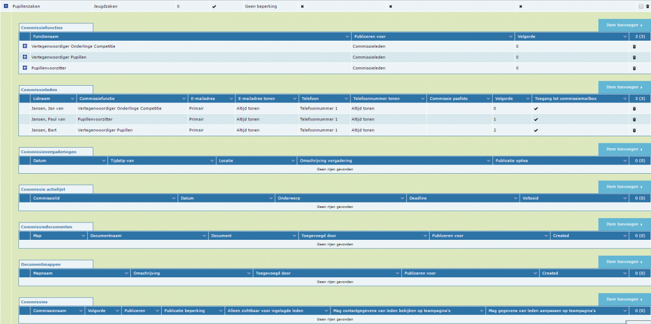The width and height of the screenshot is (651, 324).
Task: Add item to Commissiedocumenten
Action: [x=624, y=224]
